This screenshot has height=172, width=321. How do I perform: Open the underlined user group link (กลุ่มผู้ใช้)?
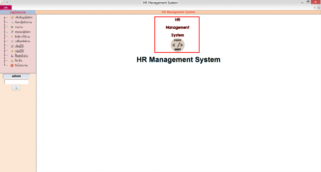click(x=19, y=51)
